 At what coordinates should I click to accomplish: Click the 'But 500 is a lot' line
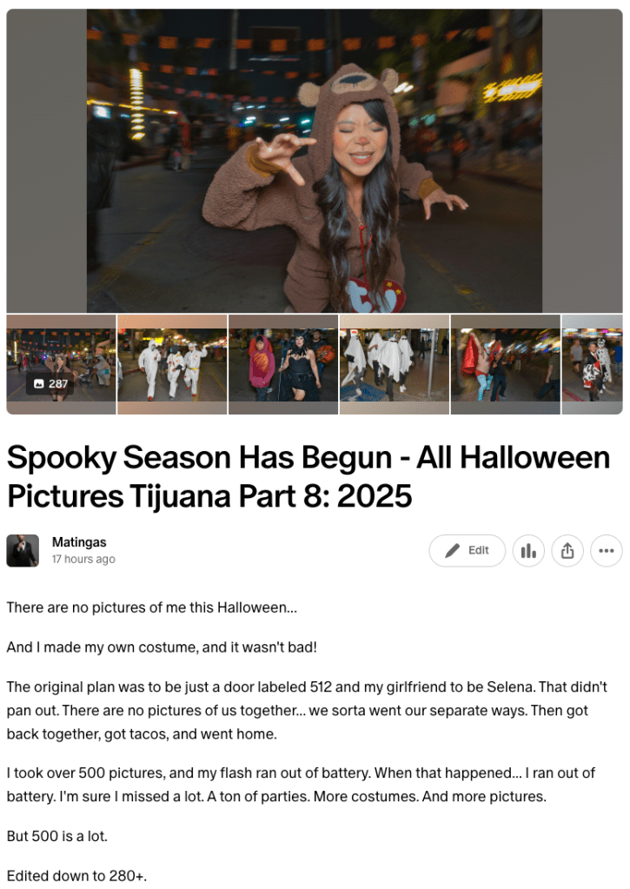click(x=56, y=836)
